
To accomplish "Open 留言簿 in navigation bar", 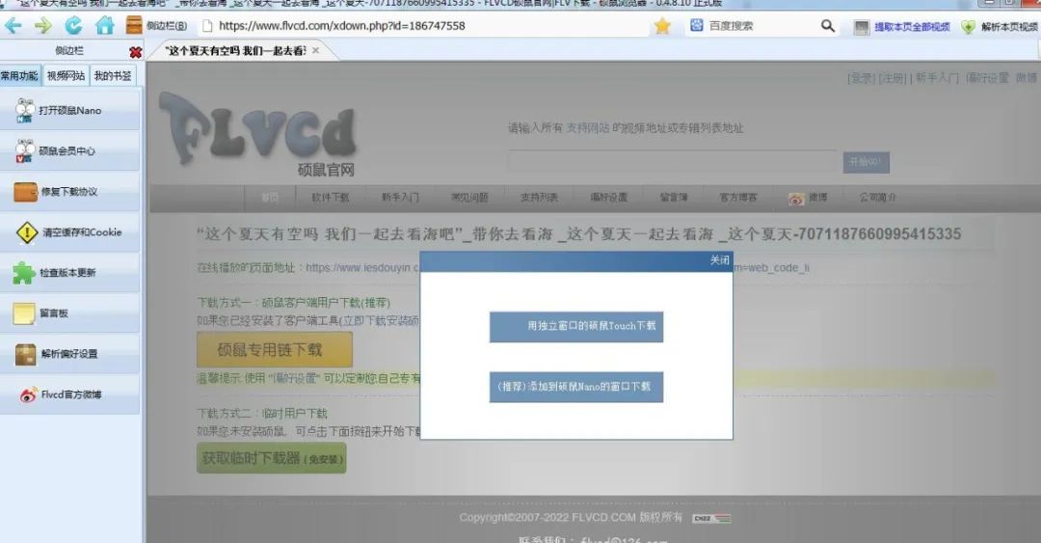I will [x=673, y=198].
